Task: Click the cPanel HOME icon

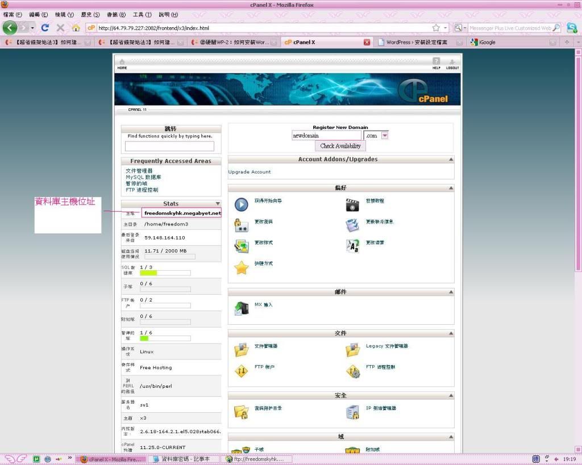Action: pyautogui.click(x=122, y=64)
